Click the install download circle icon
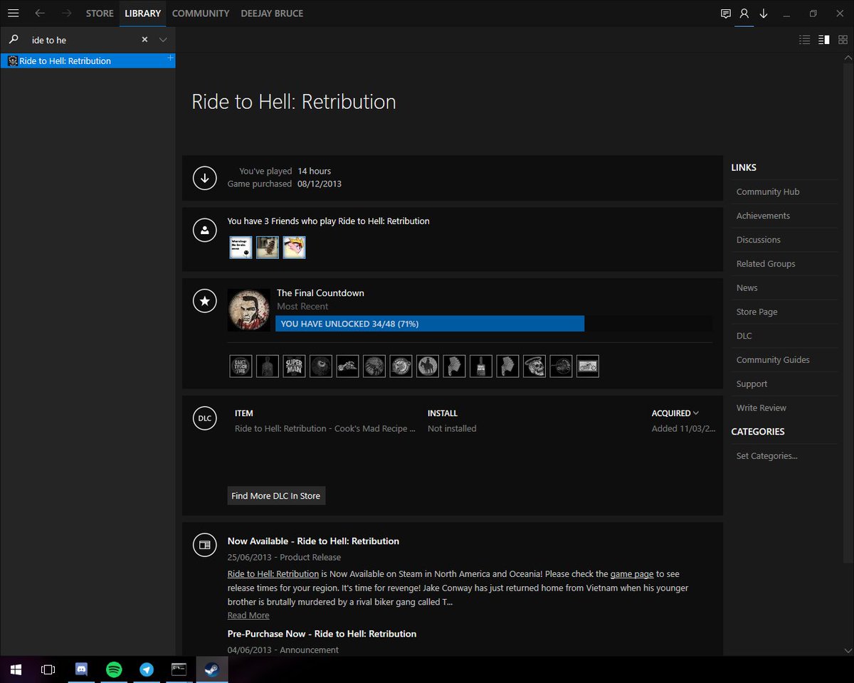Image resolution: width=854 pixels, height=683 pixels. pyautogui.click(x=205, y=178)
